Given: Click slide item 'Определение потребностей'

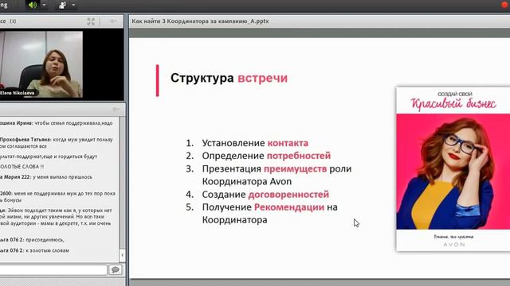Looking at the screenshot, I should pyautogui.click(x=266, y=156).
